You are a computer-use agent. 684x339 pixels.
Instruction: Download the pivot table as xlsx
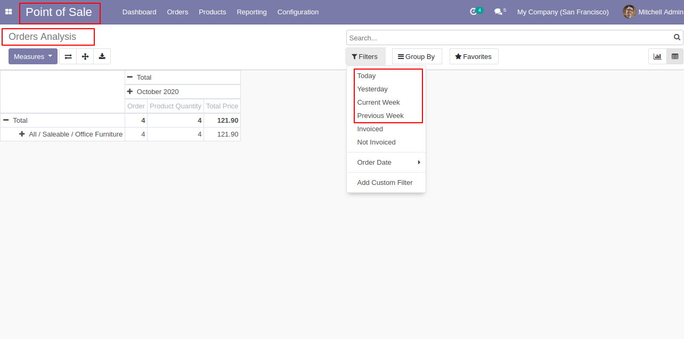click(x=102, y=56)
